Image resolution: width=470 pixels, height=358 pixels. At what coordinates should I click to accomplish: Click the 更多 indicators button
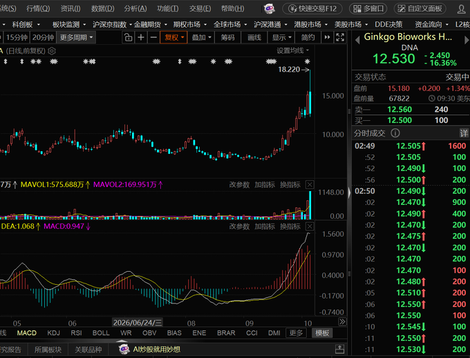[296, 333]
